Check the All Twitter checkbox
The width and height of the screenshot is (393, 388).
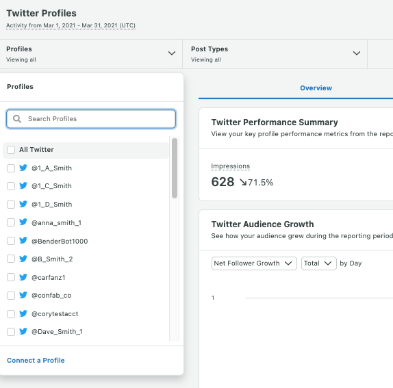[11, 150]
